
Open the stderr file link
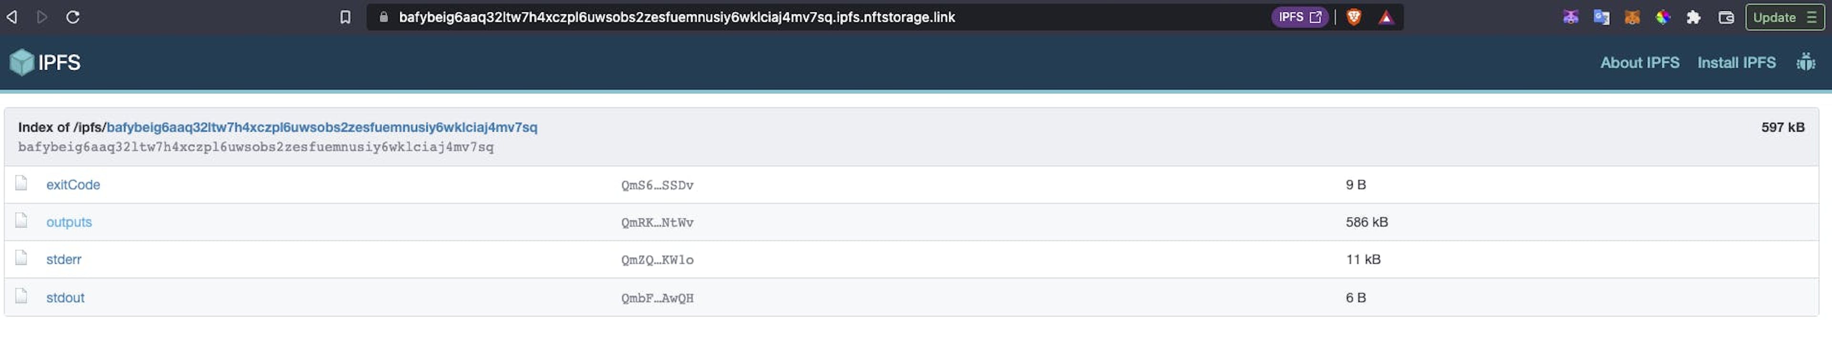[x=64, y=259]
